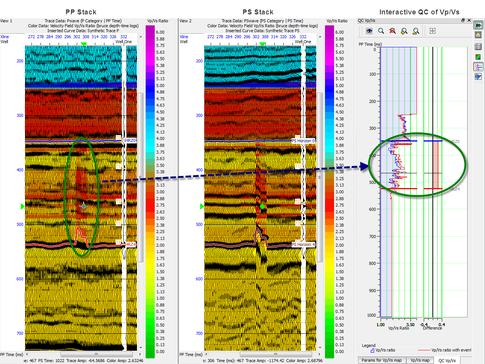Select the magnifier zoom tool in QC panel
Image resolution: width=485 pixels, height=364 pixels.
pos(381,31)
